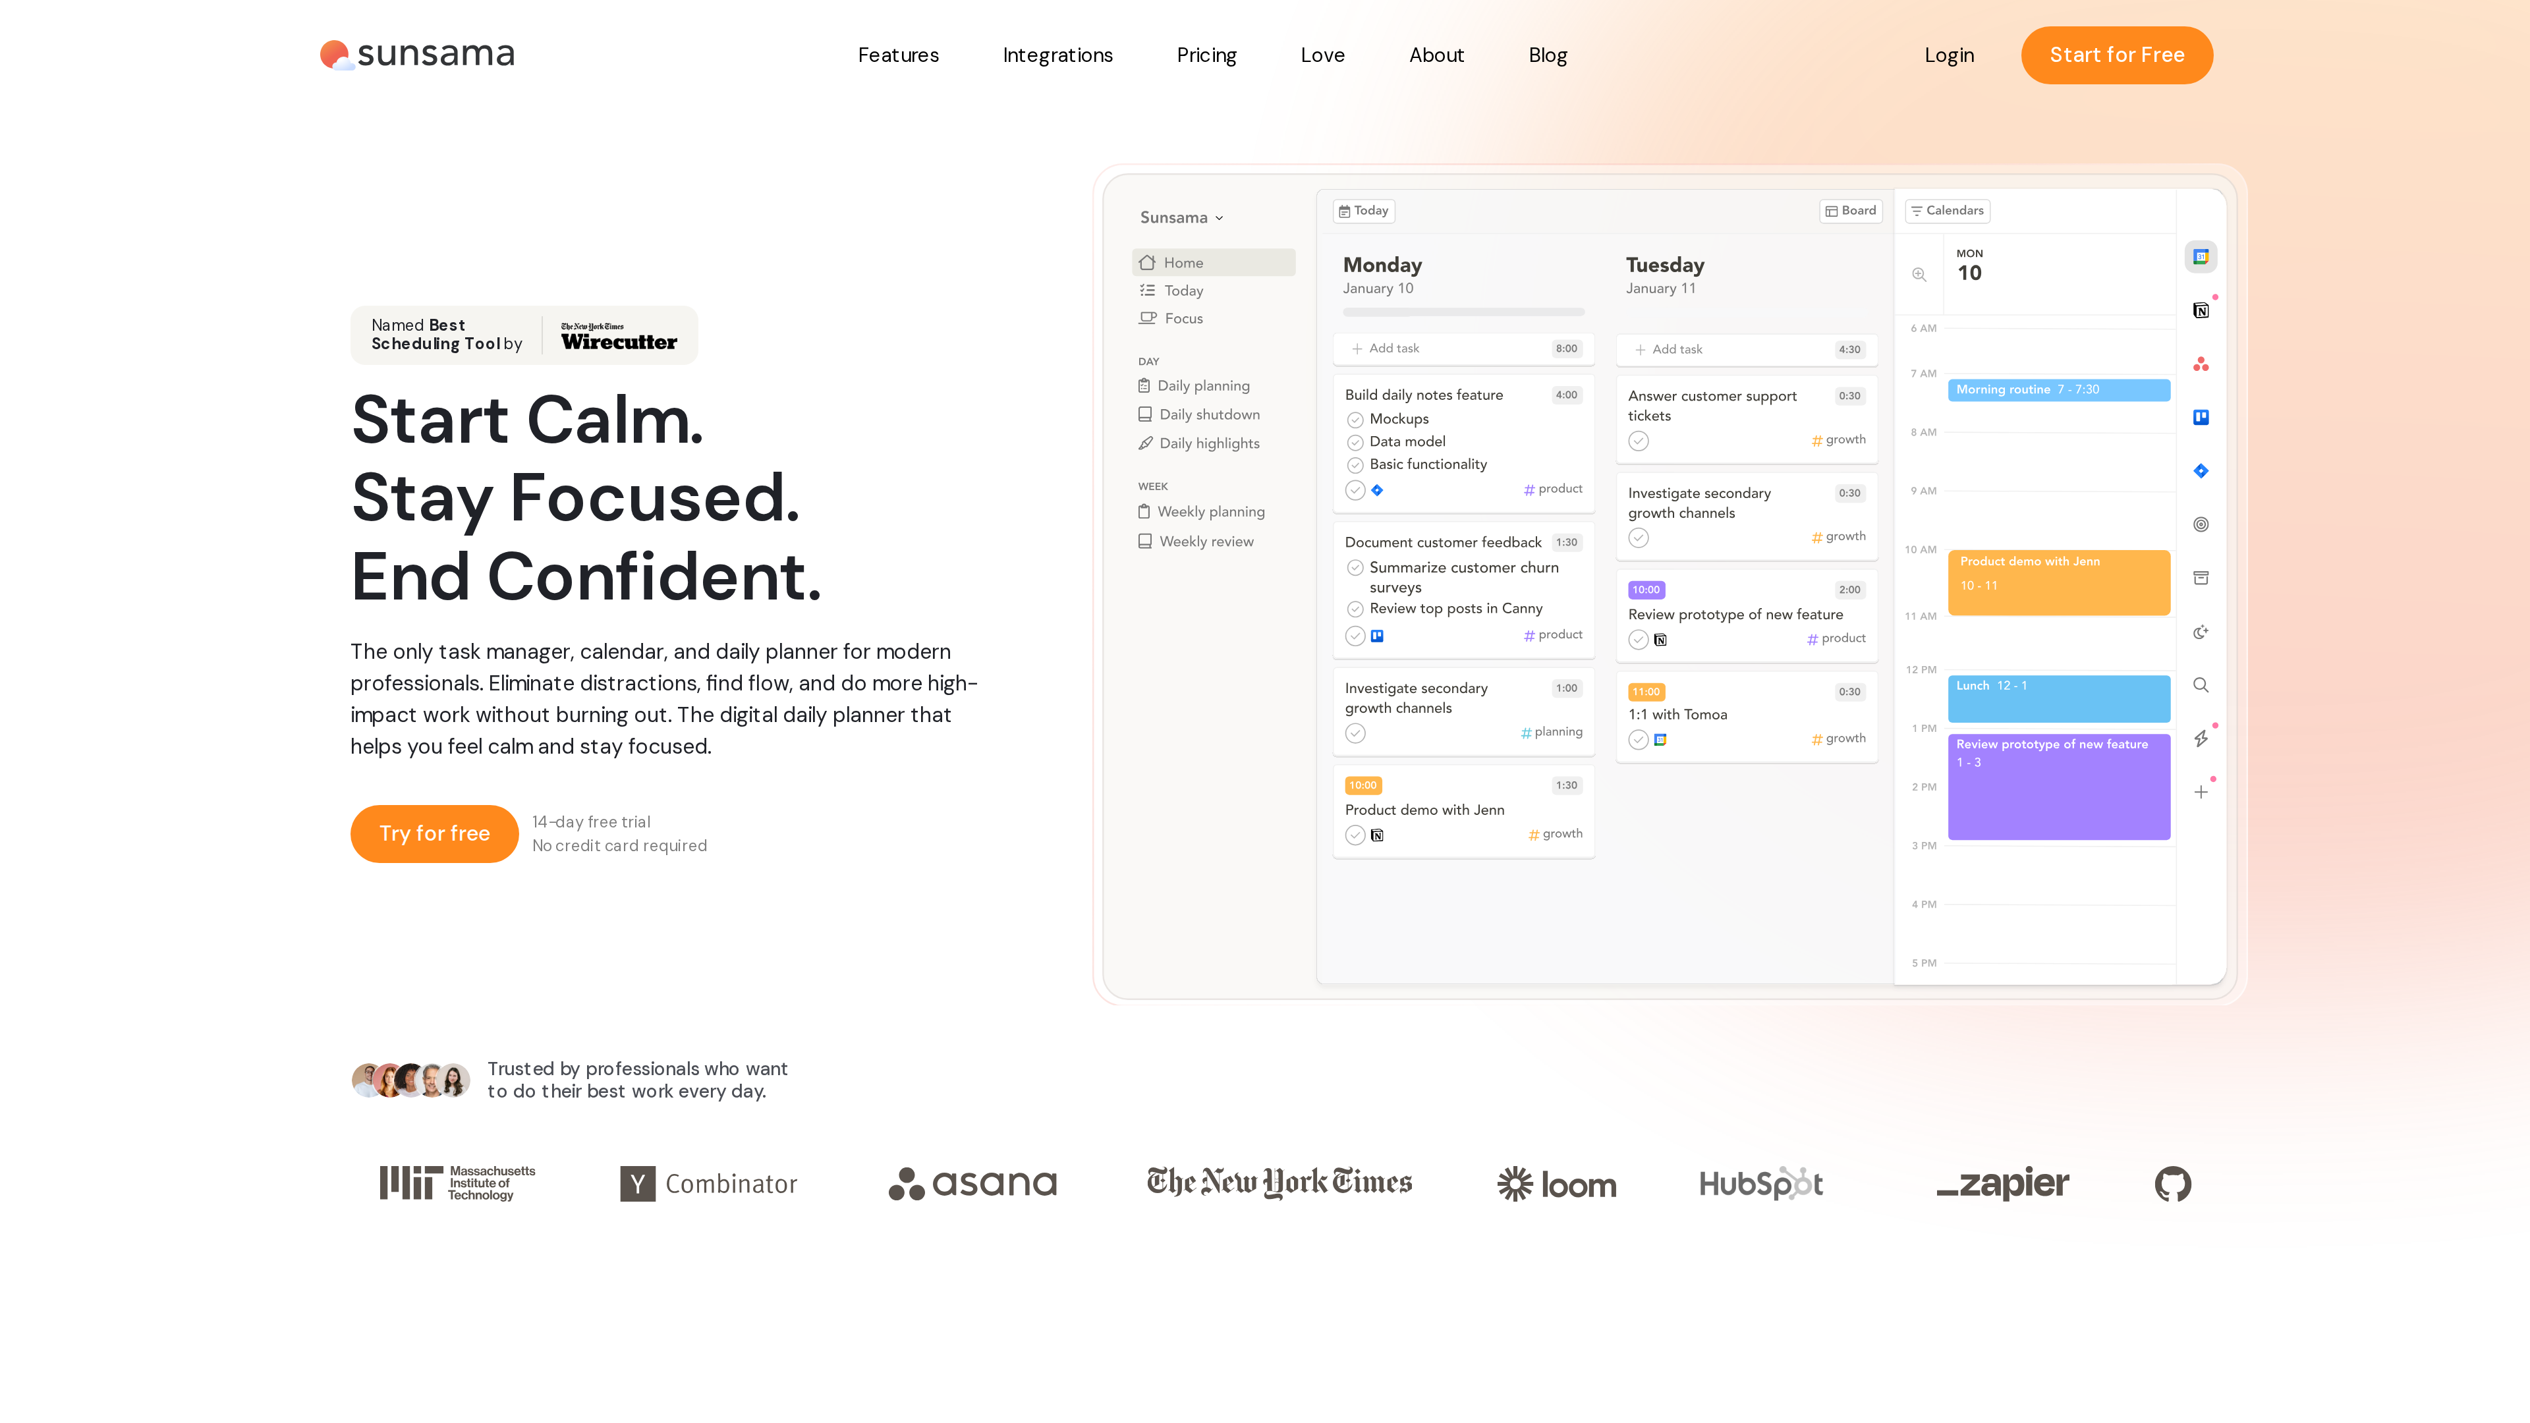Click the Sunsama logo in the header
2530x1423 pixels.
[x=418, y=54]
